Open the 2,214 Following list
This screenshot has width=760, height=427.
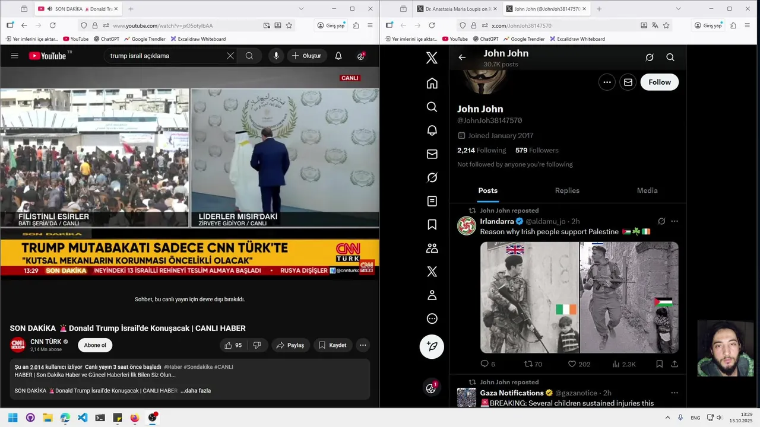(x=482, y=150)
